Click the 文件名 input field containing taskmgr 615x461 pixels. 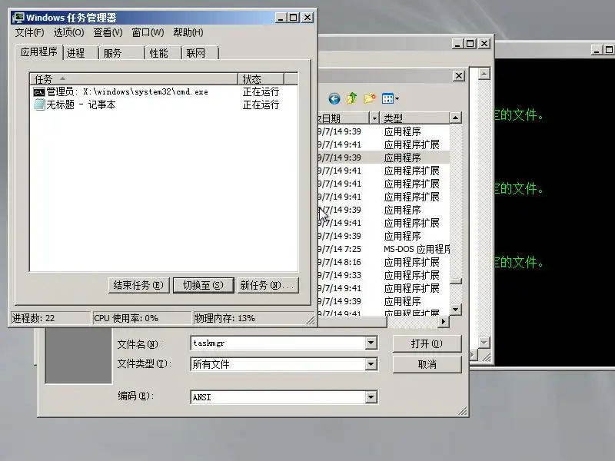[x=278, y=343]
